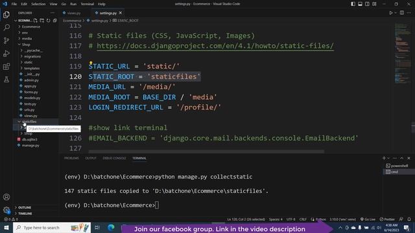Viewport: 415px width, 233px height.
Task: Open the Django static-files docs link
Action: click(x=215, y=46)
